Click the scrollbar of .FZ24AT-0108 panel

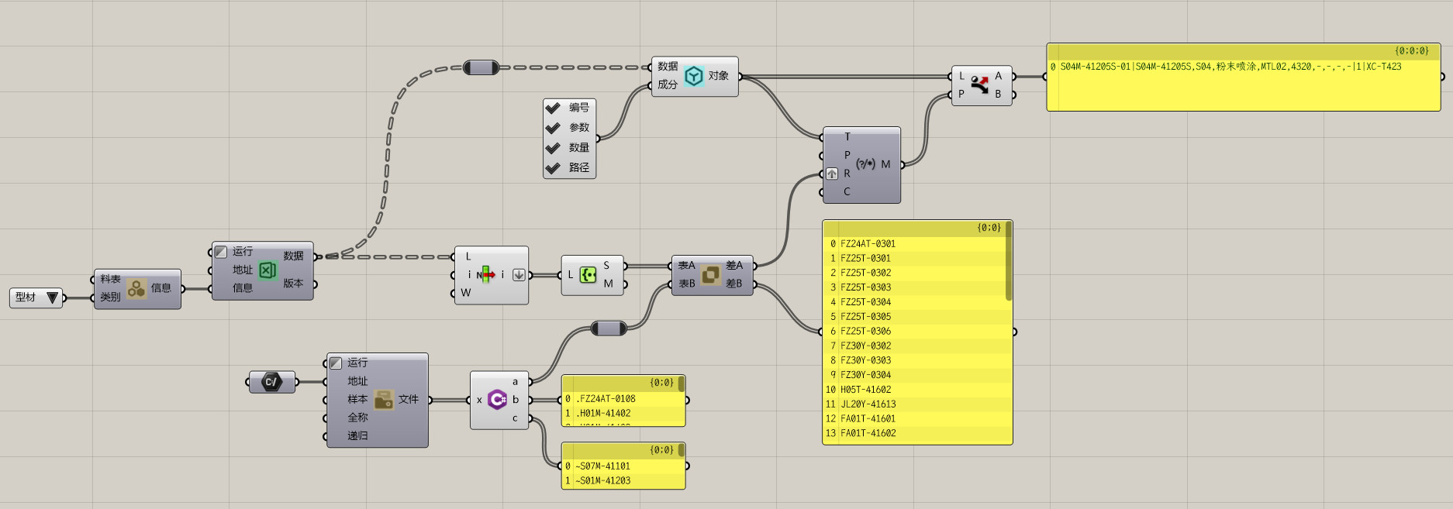coord(682,384)
